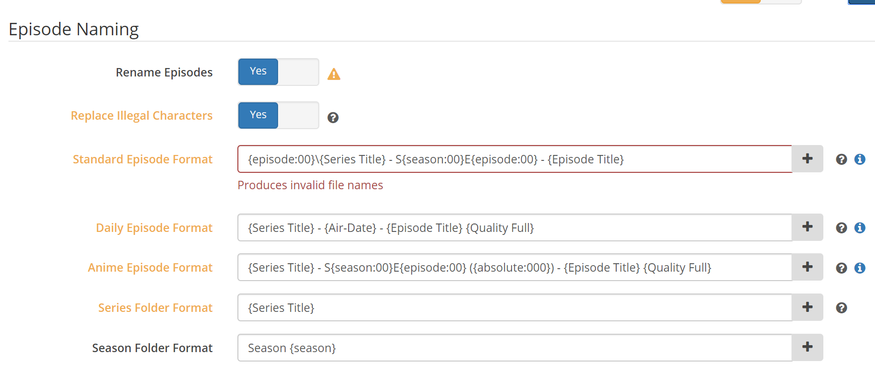Click the Series Folder Format input box
875x369 pixels.
pyautogui.click(x=514, y=307)
